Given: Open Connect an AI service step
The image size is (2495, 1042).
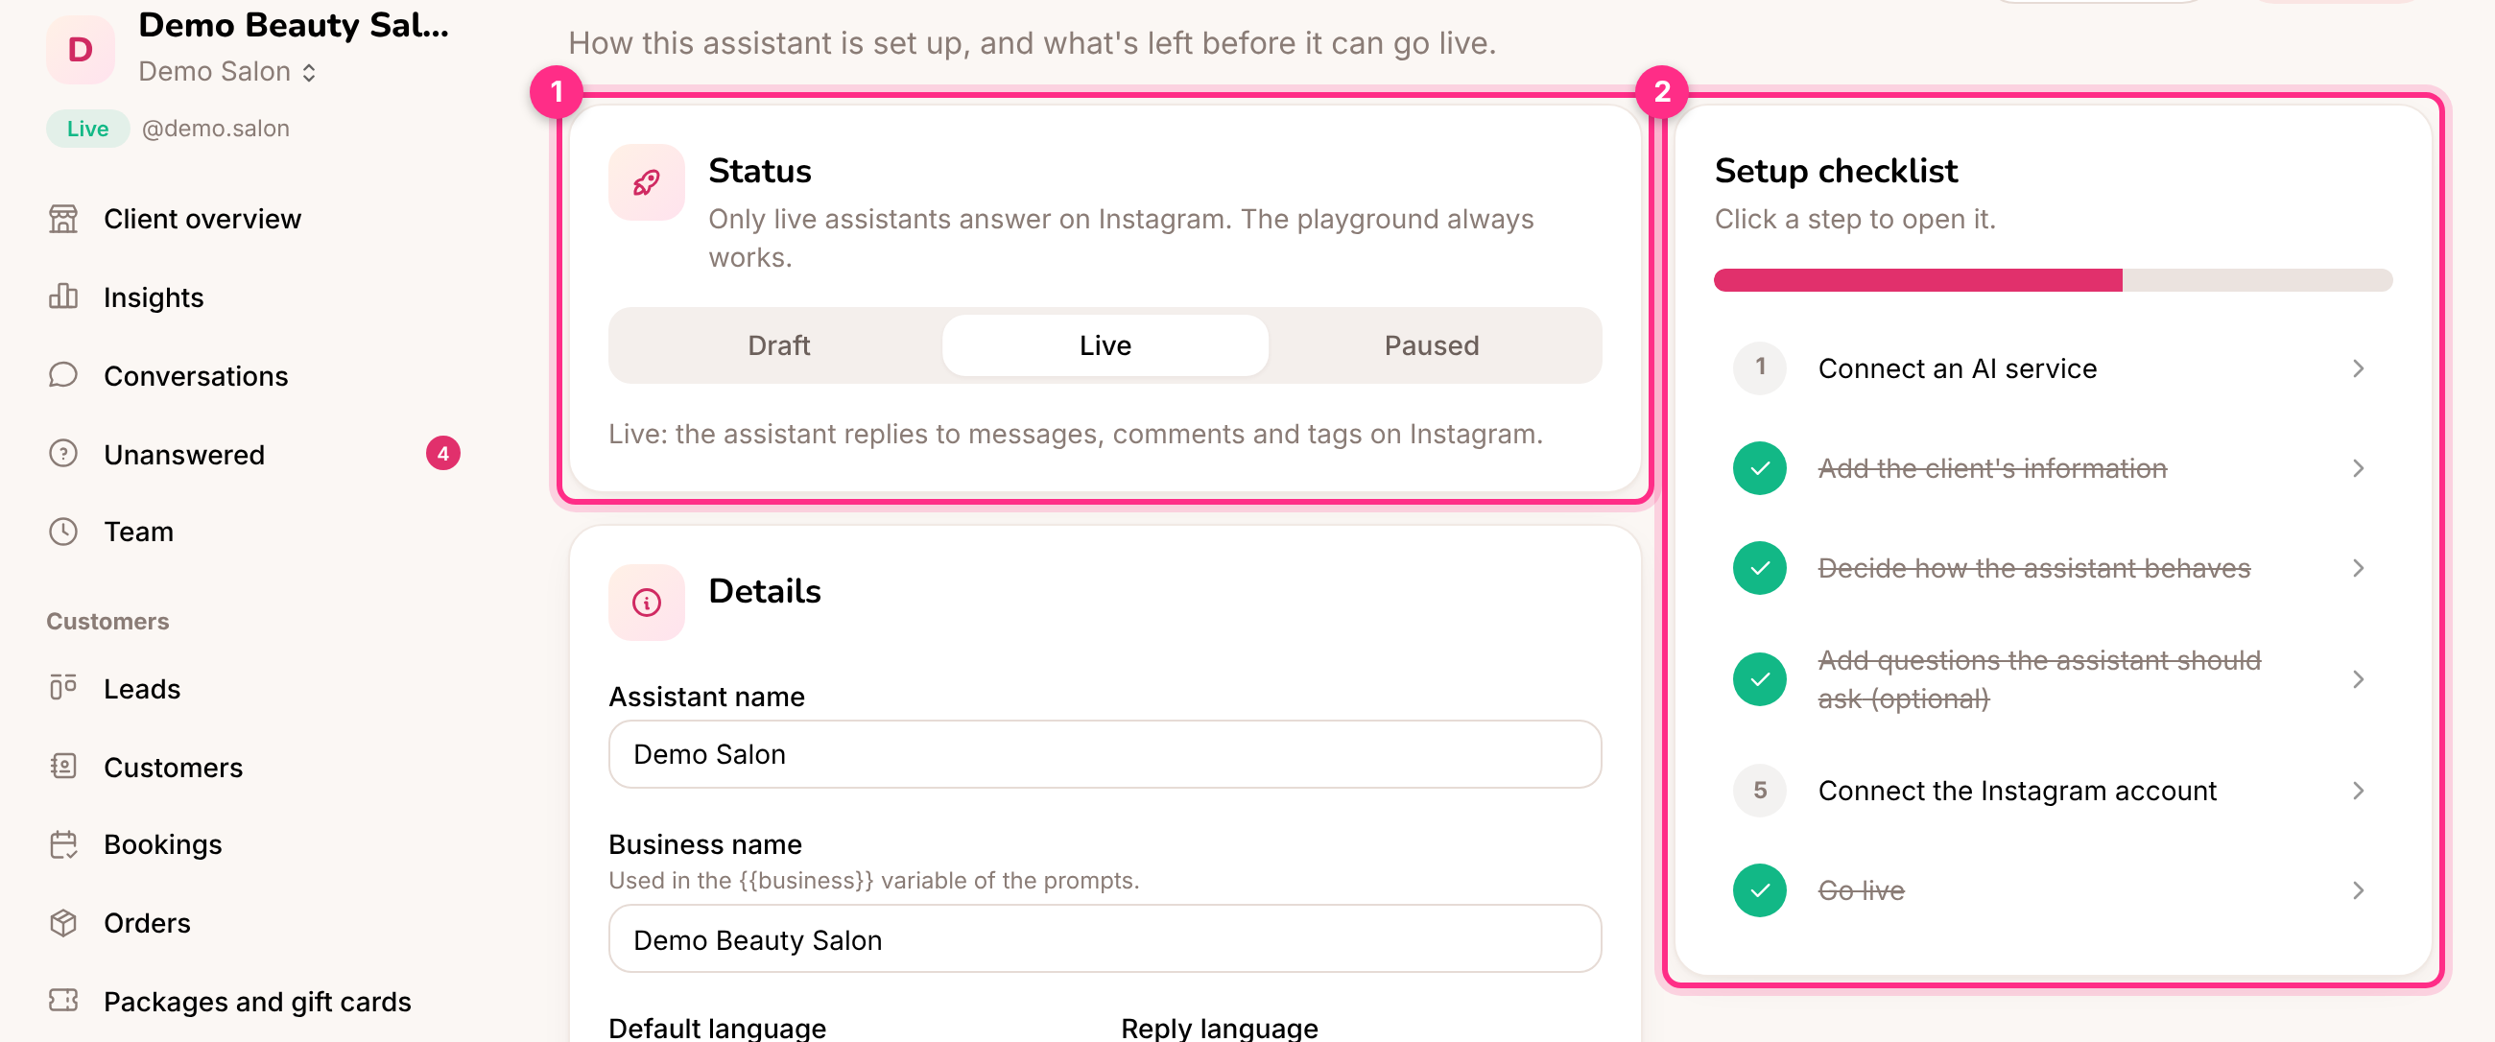Looking at the screenshot, I should (x=2054, y=369).
